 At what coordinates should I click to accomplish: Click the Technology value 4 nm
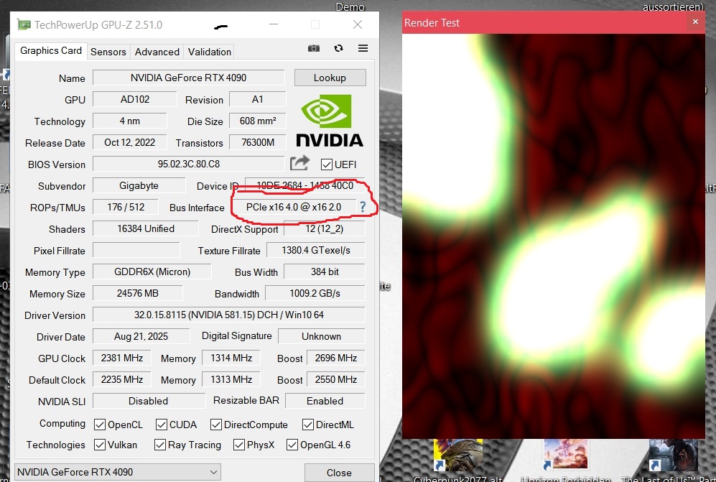click(130, 121)
